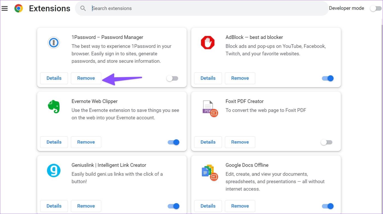The width and height of the screenshot is (383, 214).
Task: Open the hamburger main menu
Action: click(x=5, y=8)
